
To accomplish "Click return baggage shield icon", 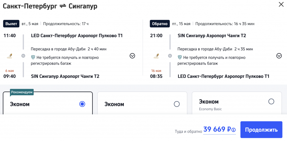I will (x=180, y=57).
